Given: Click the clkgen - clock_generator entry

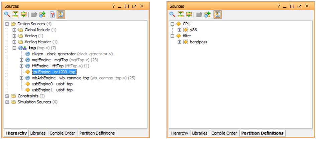Looking at the screenshot, I should coord(54,54).
